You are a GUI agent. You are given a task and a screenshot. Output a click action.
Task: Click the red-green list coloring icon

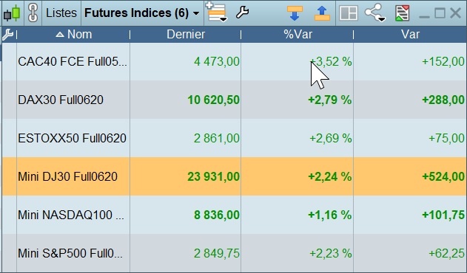pos(402,13)
